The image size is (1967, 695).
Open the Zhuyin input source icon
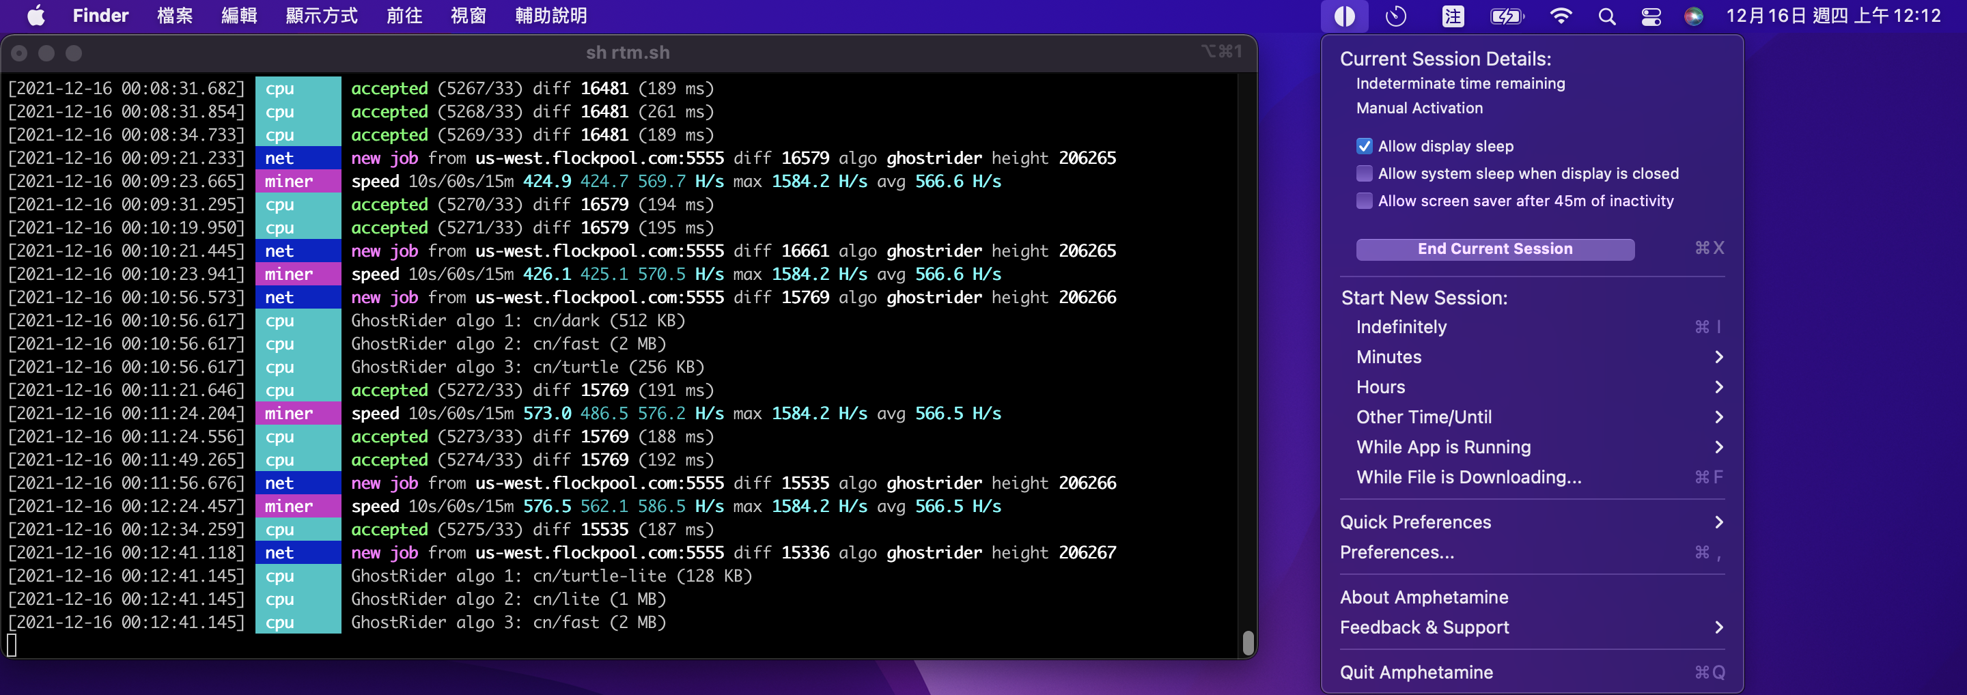[x=1452, y=16]
